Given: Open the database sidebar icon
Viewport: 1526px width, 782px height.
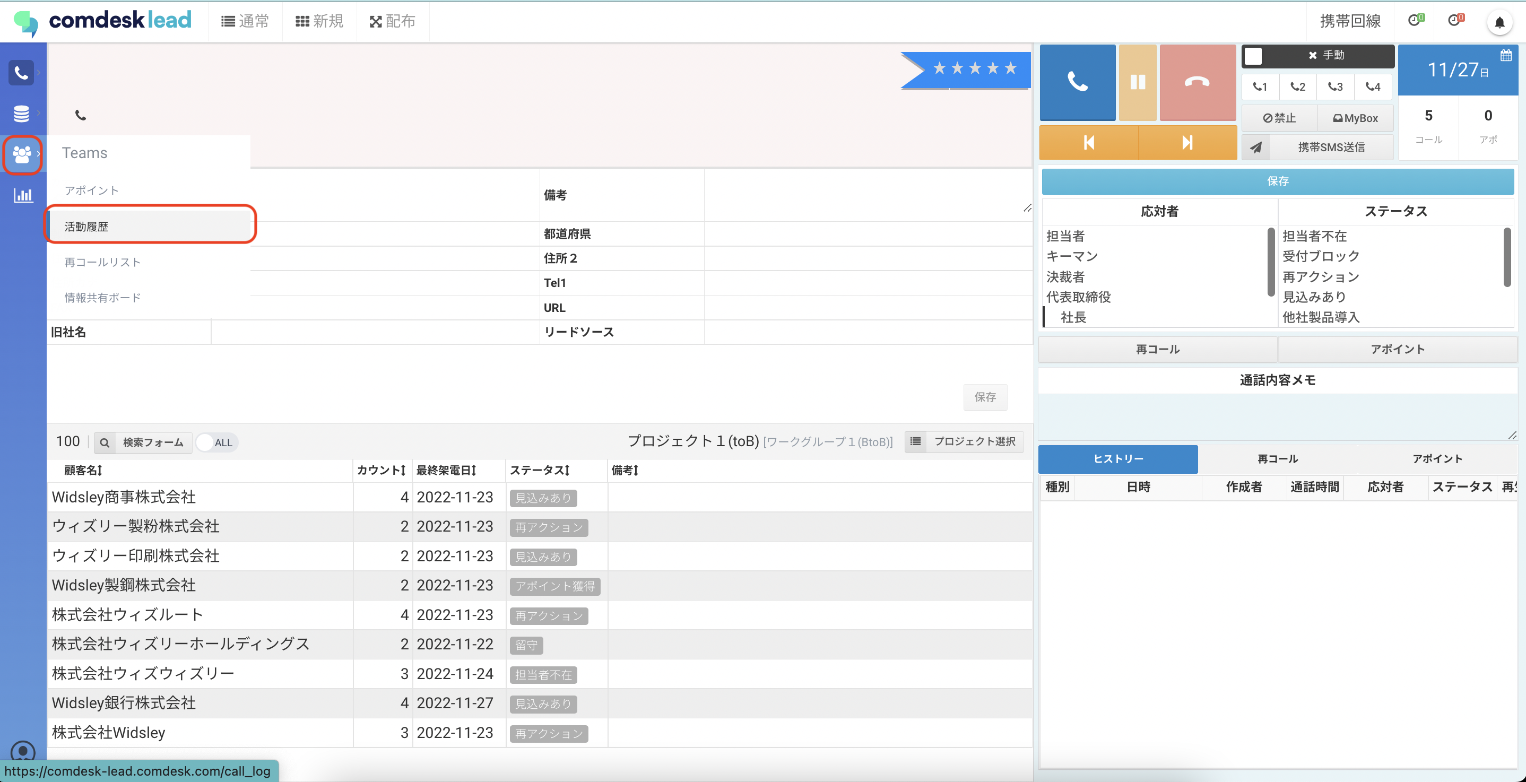Looking at the screenshot, I should (x=21, y=113).
